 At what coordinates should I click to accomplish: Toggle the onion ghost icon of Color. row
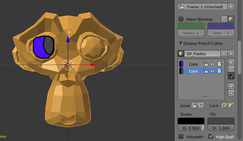219,71
